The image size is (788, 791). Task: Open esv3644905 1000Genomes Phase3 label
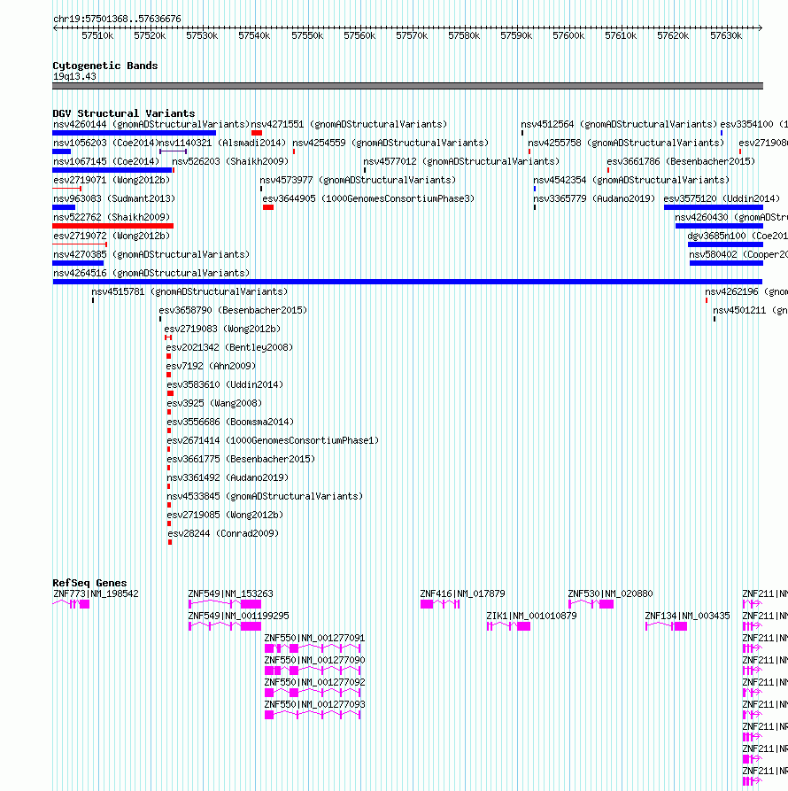pos(368,198)
